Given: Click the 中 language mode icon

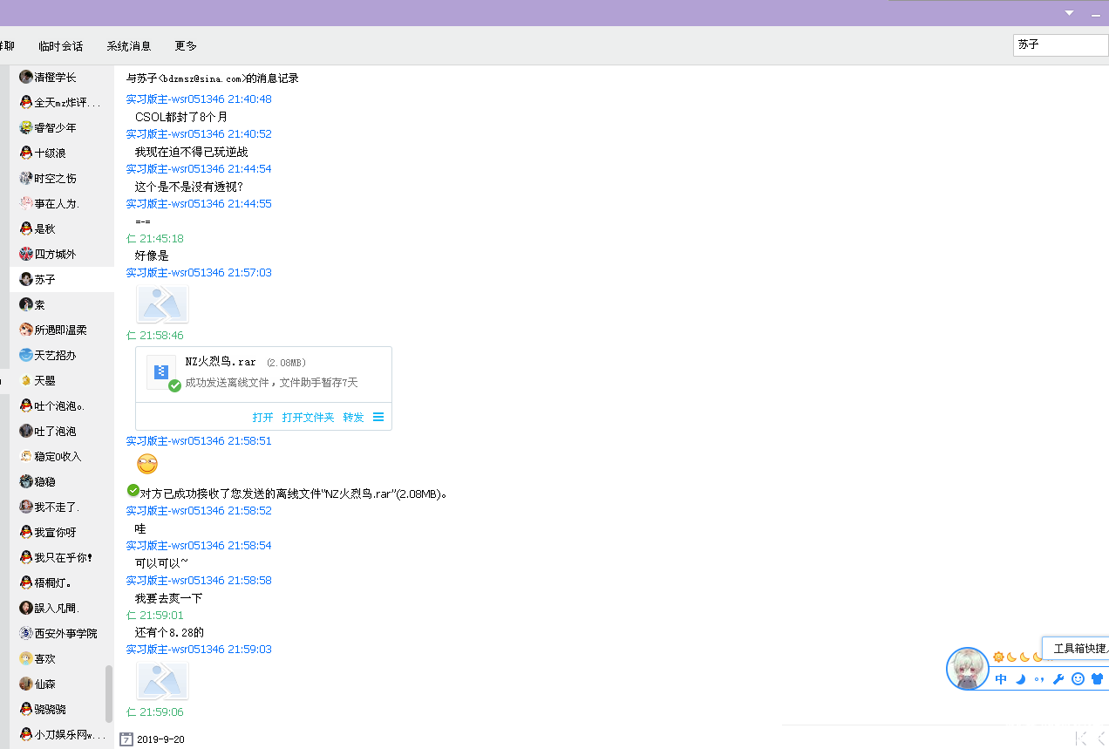Looking at the screenshot, I should (1001, 679).
